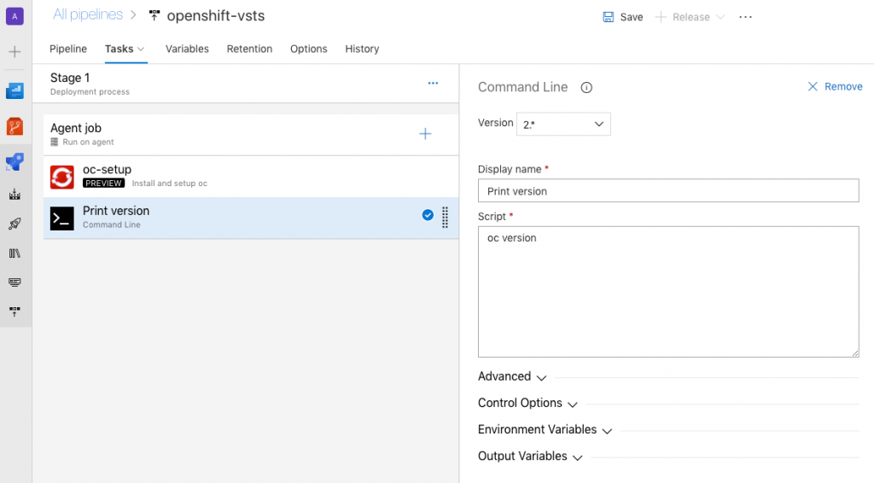Open the Version 2.* dropdown
Viewport: 874px width, 483px height.
[x=563, y=124]
